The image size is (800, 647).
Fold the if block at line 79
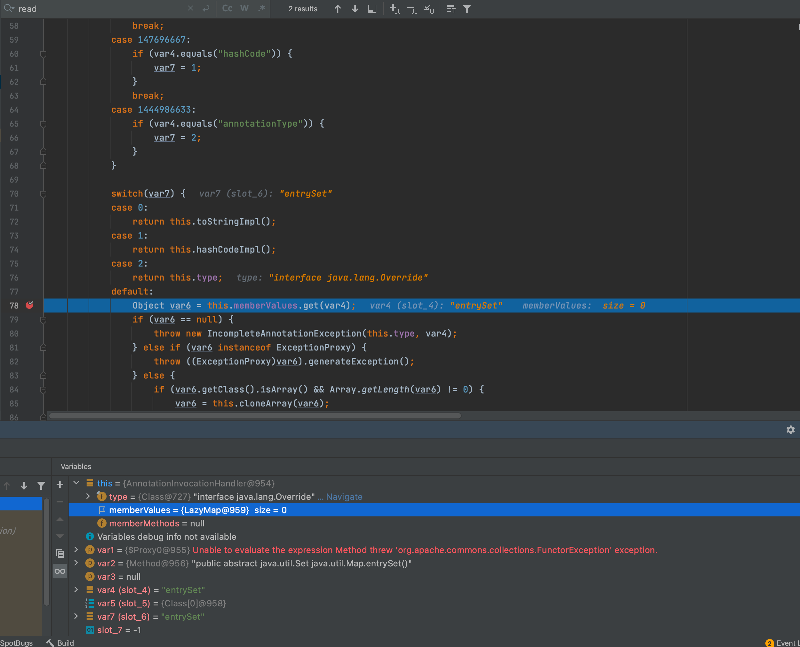43,320
